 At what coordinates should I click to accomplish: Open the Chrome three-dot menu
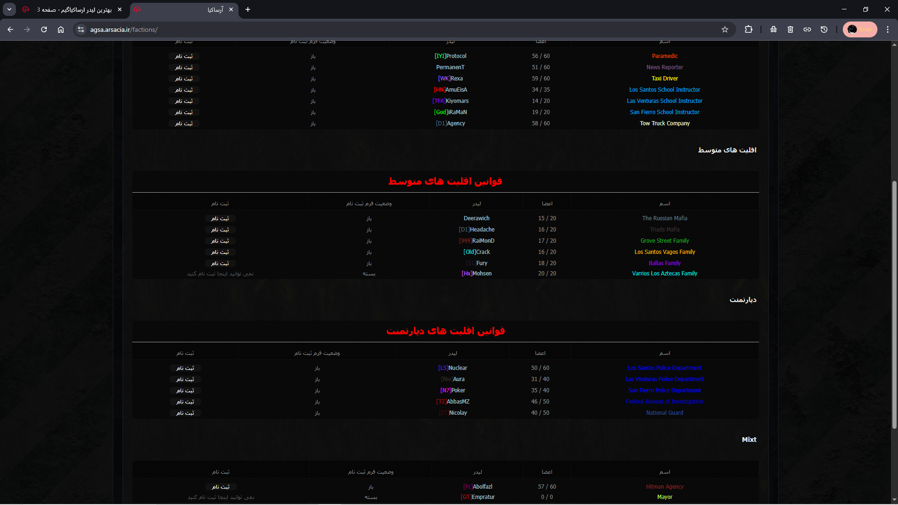tap(888, 29)
